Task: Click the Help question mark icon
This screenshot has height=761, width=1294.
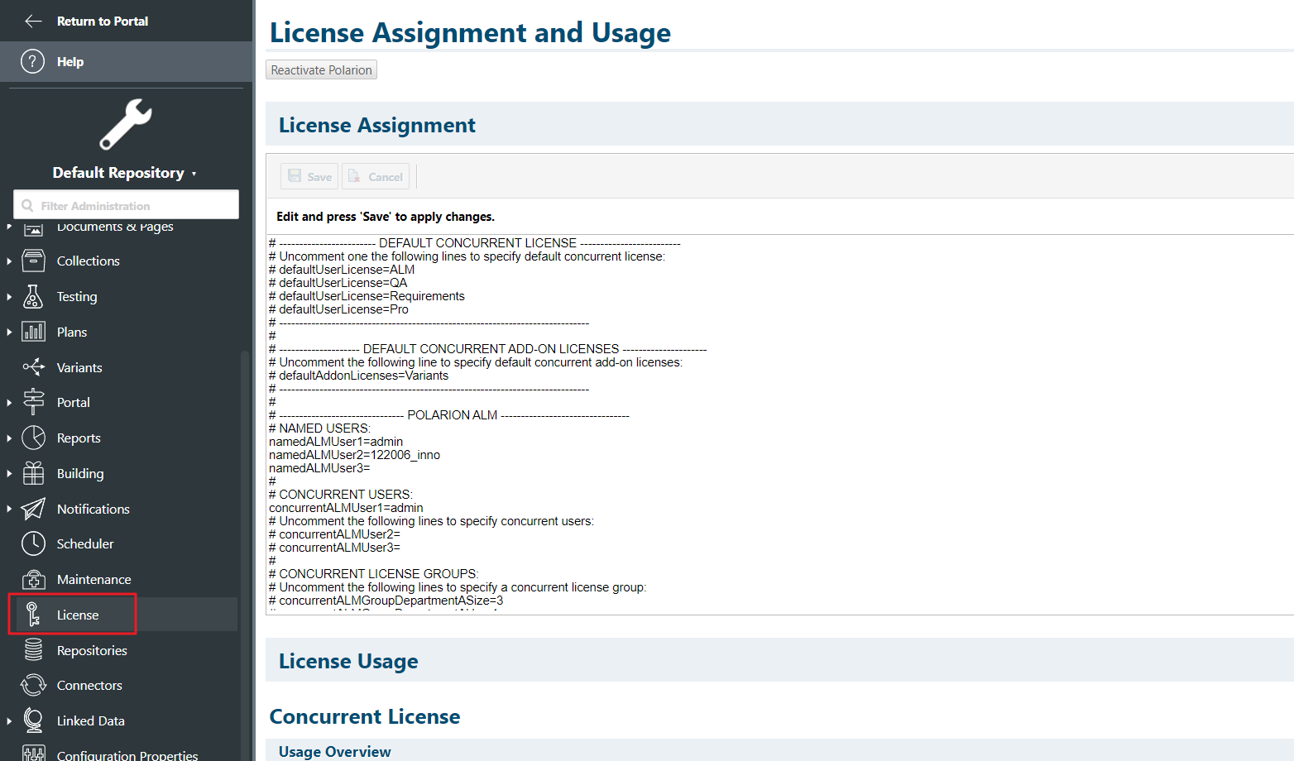Action: tap(32, 61)
